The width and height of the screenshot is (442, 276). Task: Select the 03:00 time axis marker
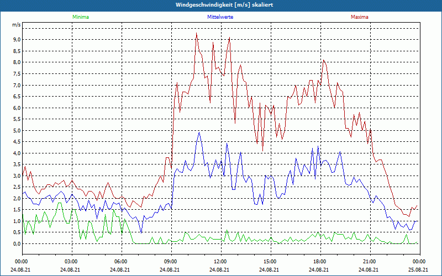71,262
